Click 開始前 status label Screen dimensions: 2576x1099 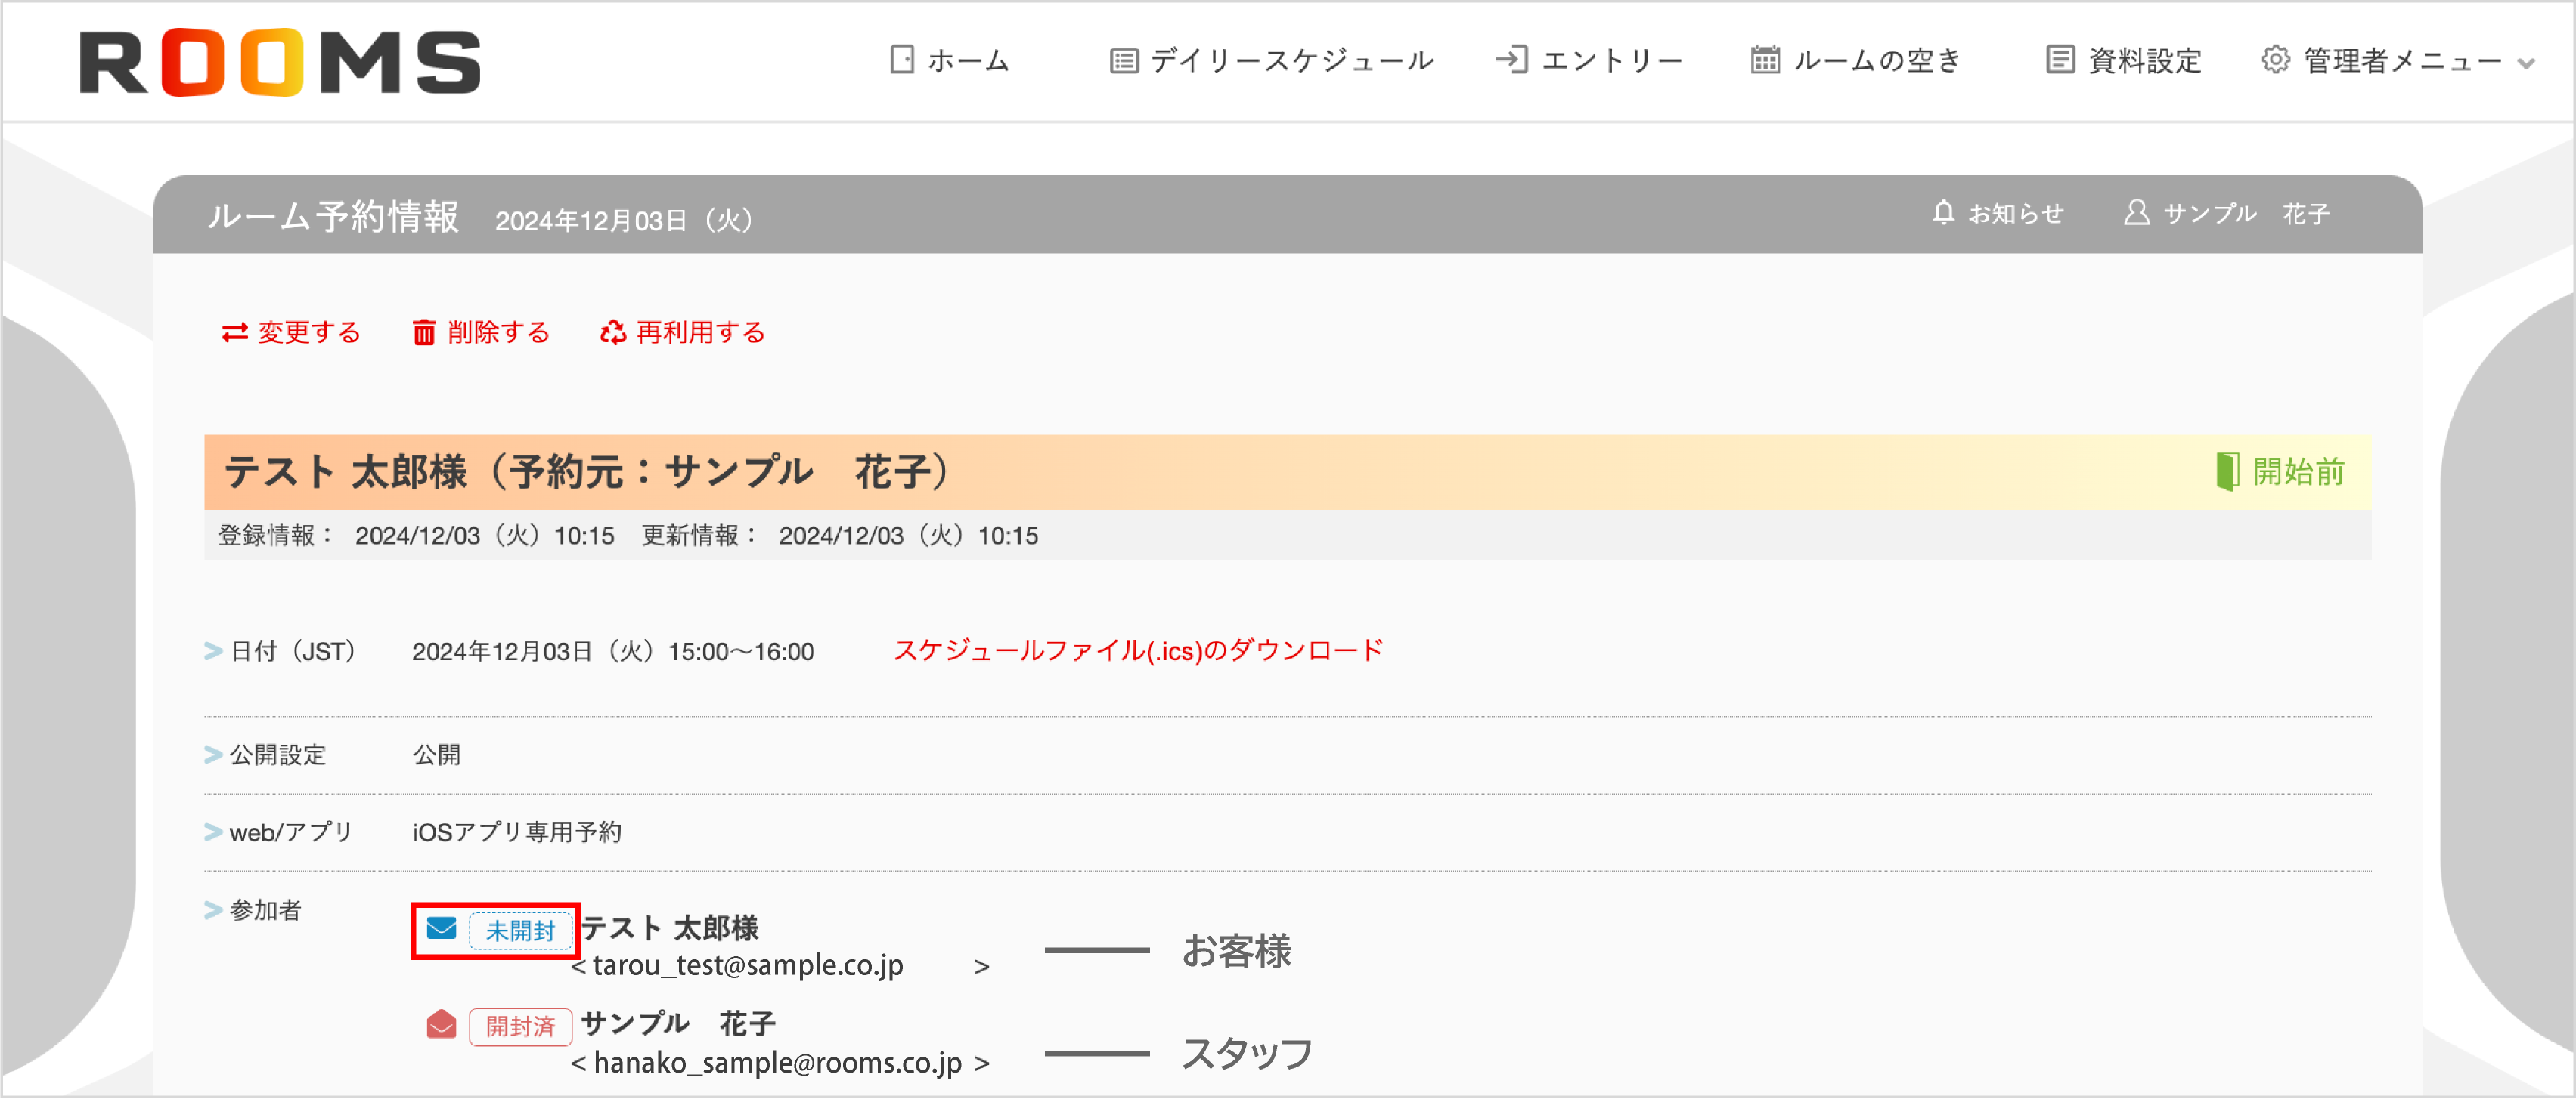(x=2298, y=471)
